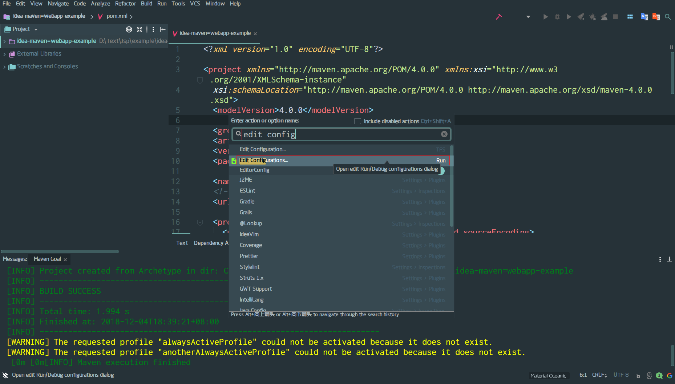The width and height of the screenshot is (675, 384).
Task: Open the CRLF line separator selector
Action: click(599, 375)
